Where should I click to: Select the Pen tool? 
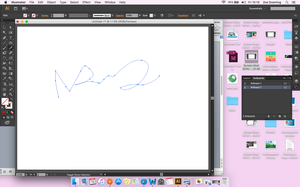click(x=4, y=38)
